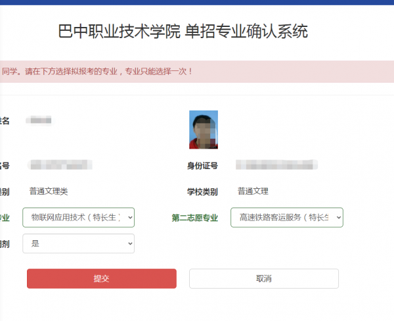Click the pink notice banner text
This screenshot has height=321, width=394.
click(x=97, y=70)
